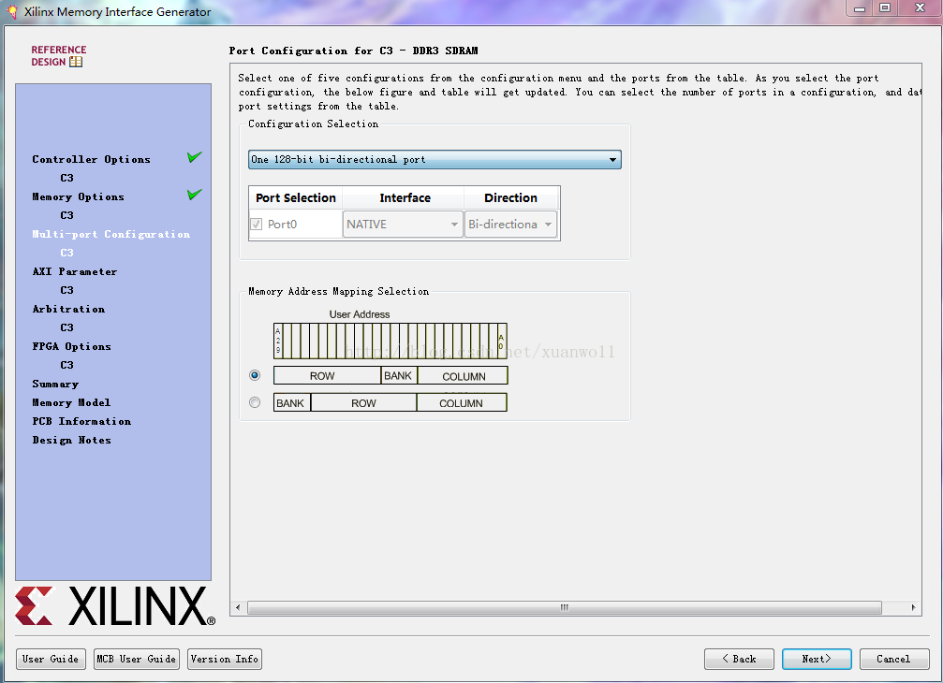Select C3 under AXI Parameter

(66, 290)
